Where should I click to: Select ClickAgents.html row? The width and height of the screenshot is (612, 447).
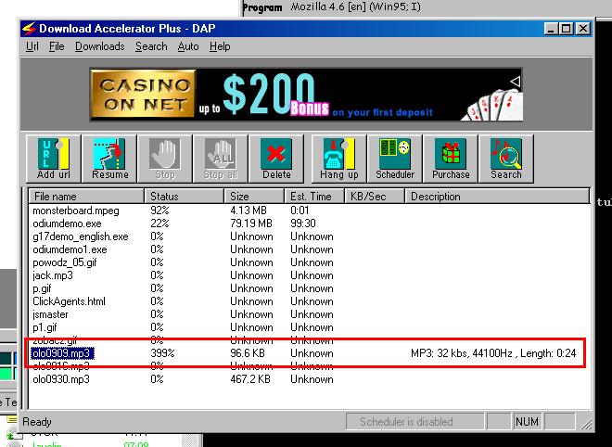[x=69, y=301]
